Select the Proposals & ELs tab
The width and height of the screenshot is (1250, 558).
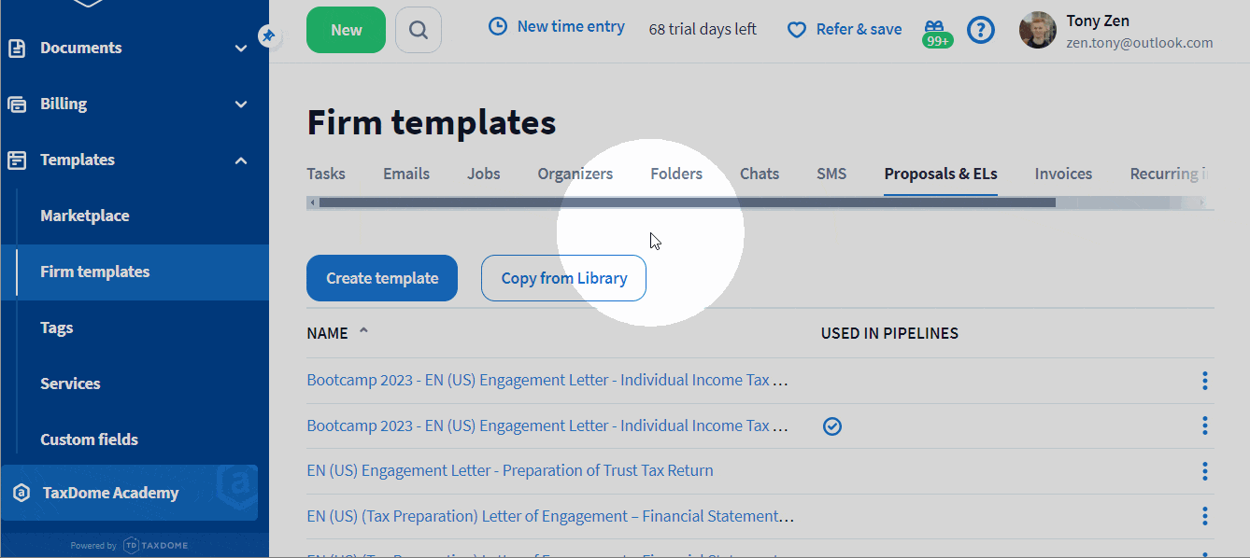[941, 174]
